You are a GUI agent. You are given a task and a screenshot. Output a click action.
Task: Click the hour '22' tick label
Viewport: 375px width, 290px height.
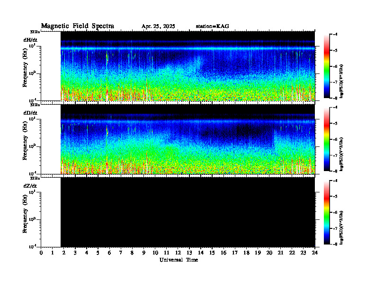[x=292, y=253]
